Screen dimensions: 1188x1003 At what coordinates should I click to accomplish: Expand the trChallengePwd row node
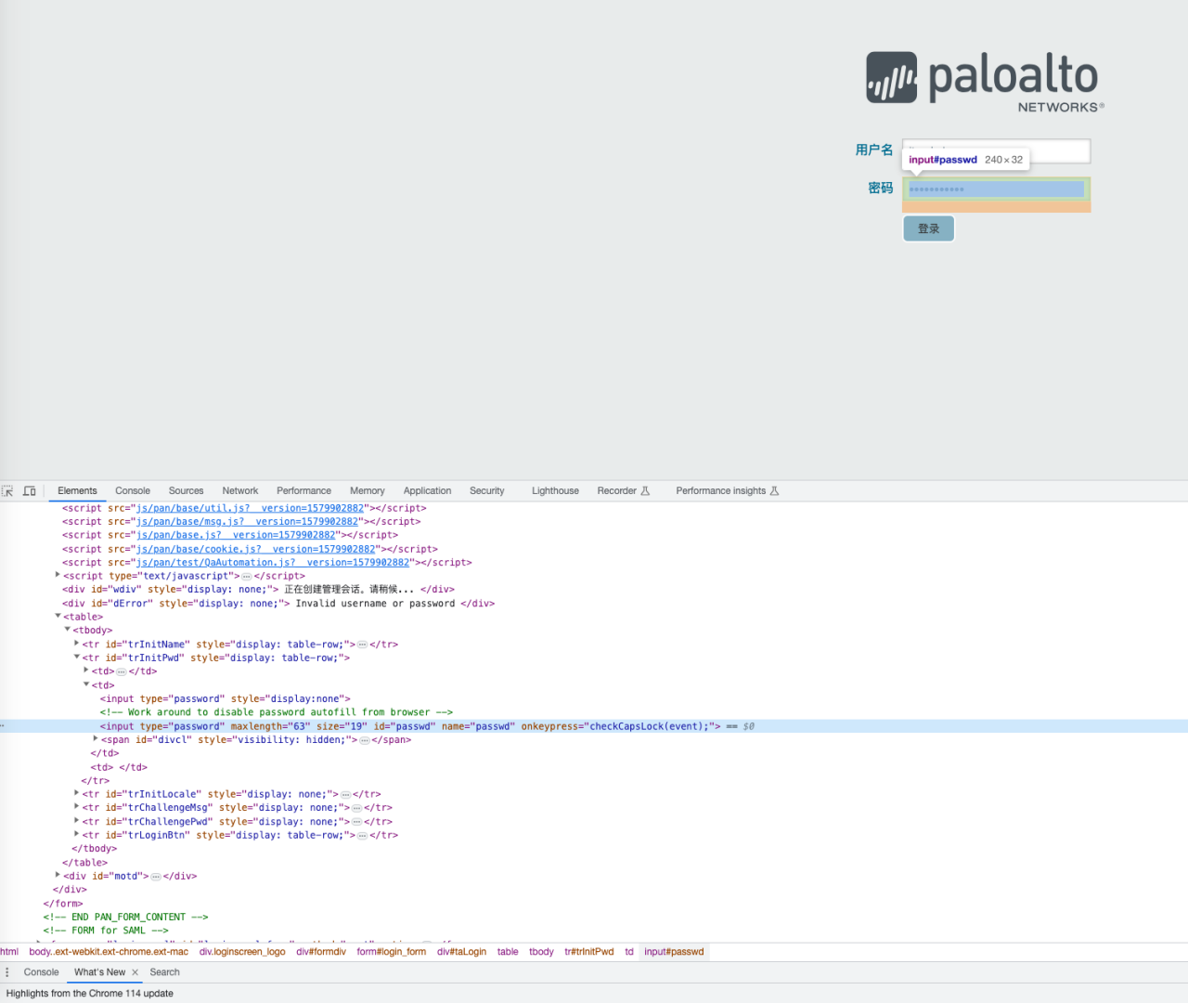(76, 821)
